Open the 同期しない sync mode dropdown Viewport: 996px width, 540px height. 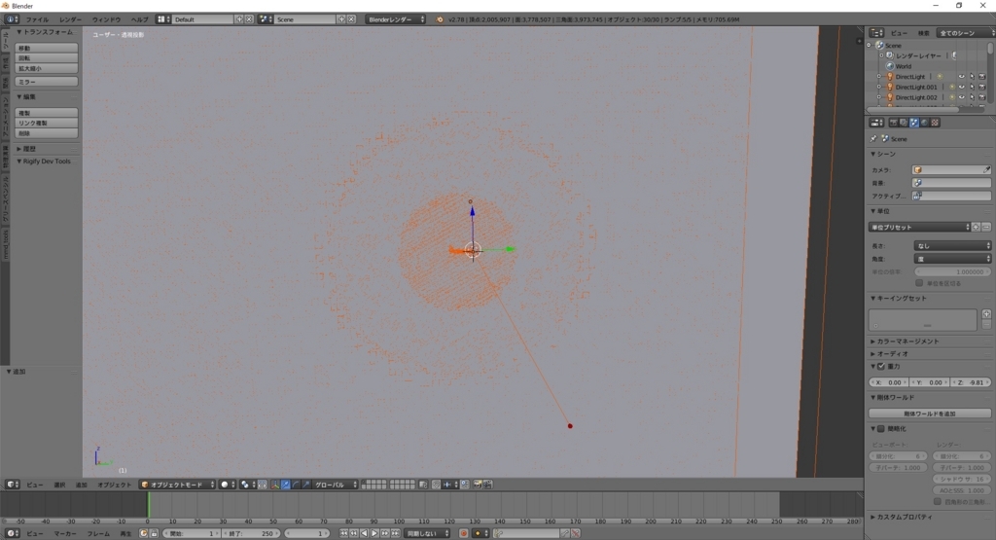pos(428,533)
